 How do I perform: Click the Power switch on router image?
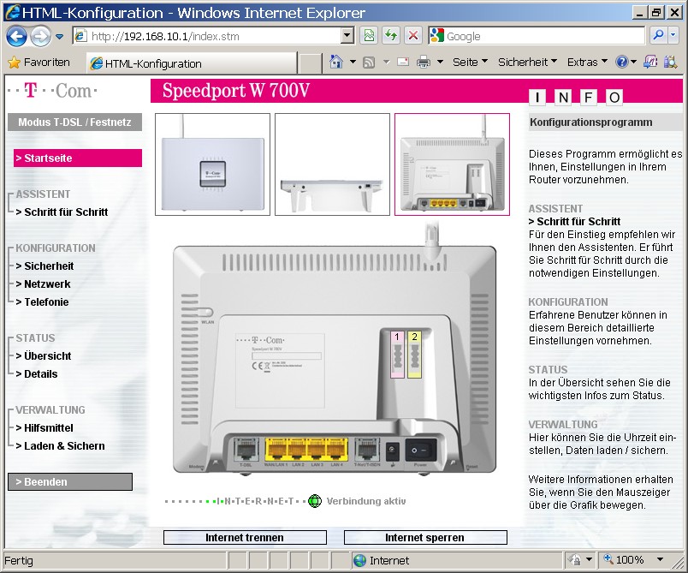tap(420, 450)
